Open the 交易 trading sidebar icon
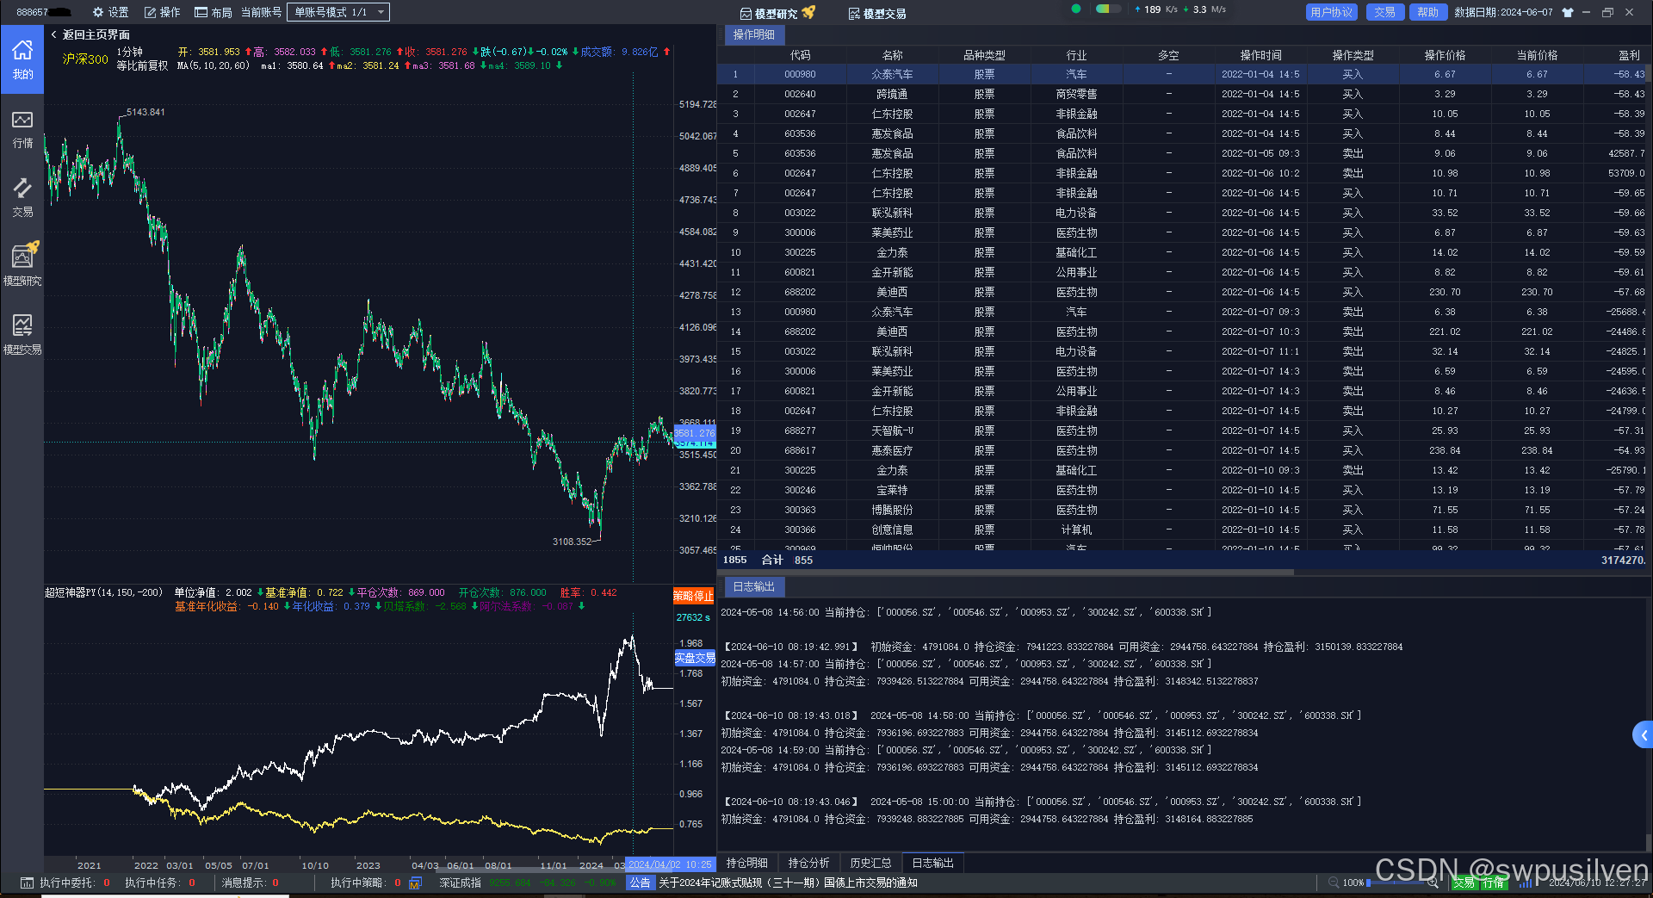 pos(22,197)
